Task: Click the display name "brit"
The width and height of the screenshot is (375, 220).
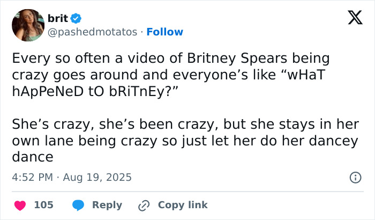Action: point(58,19)
